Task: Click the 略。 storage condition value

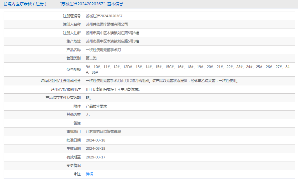Action: point(89,98)
